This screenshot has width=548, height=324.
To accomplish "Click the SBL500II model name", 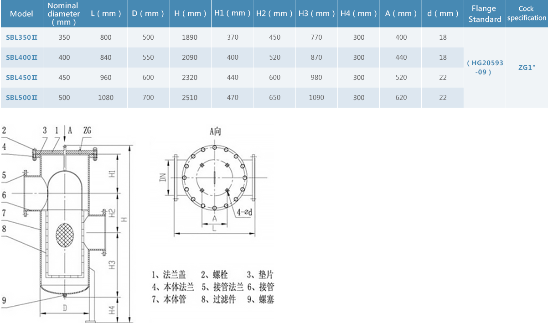I will coord(21,98).
